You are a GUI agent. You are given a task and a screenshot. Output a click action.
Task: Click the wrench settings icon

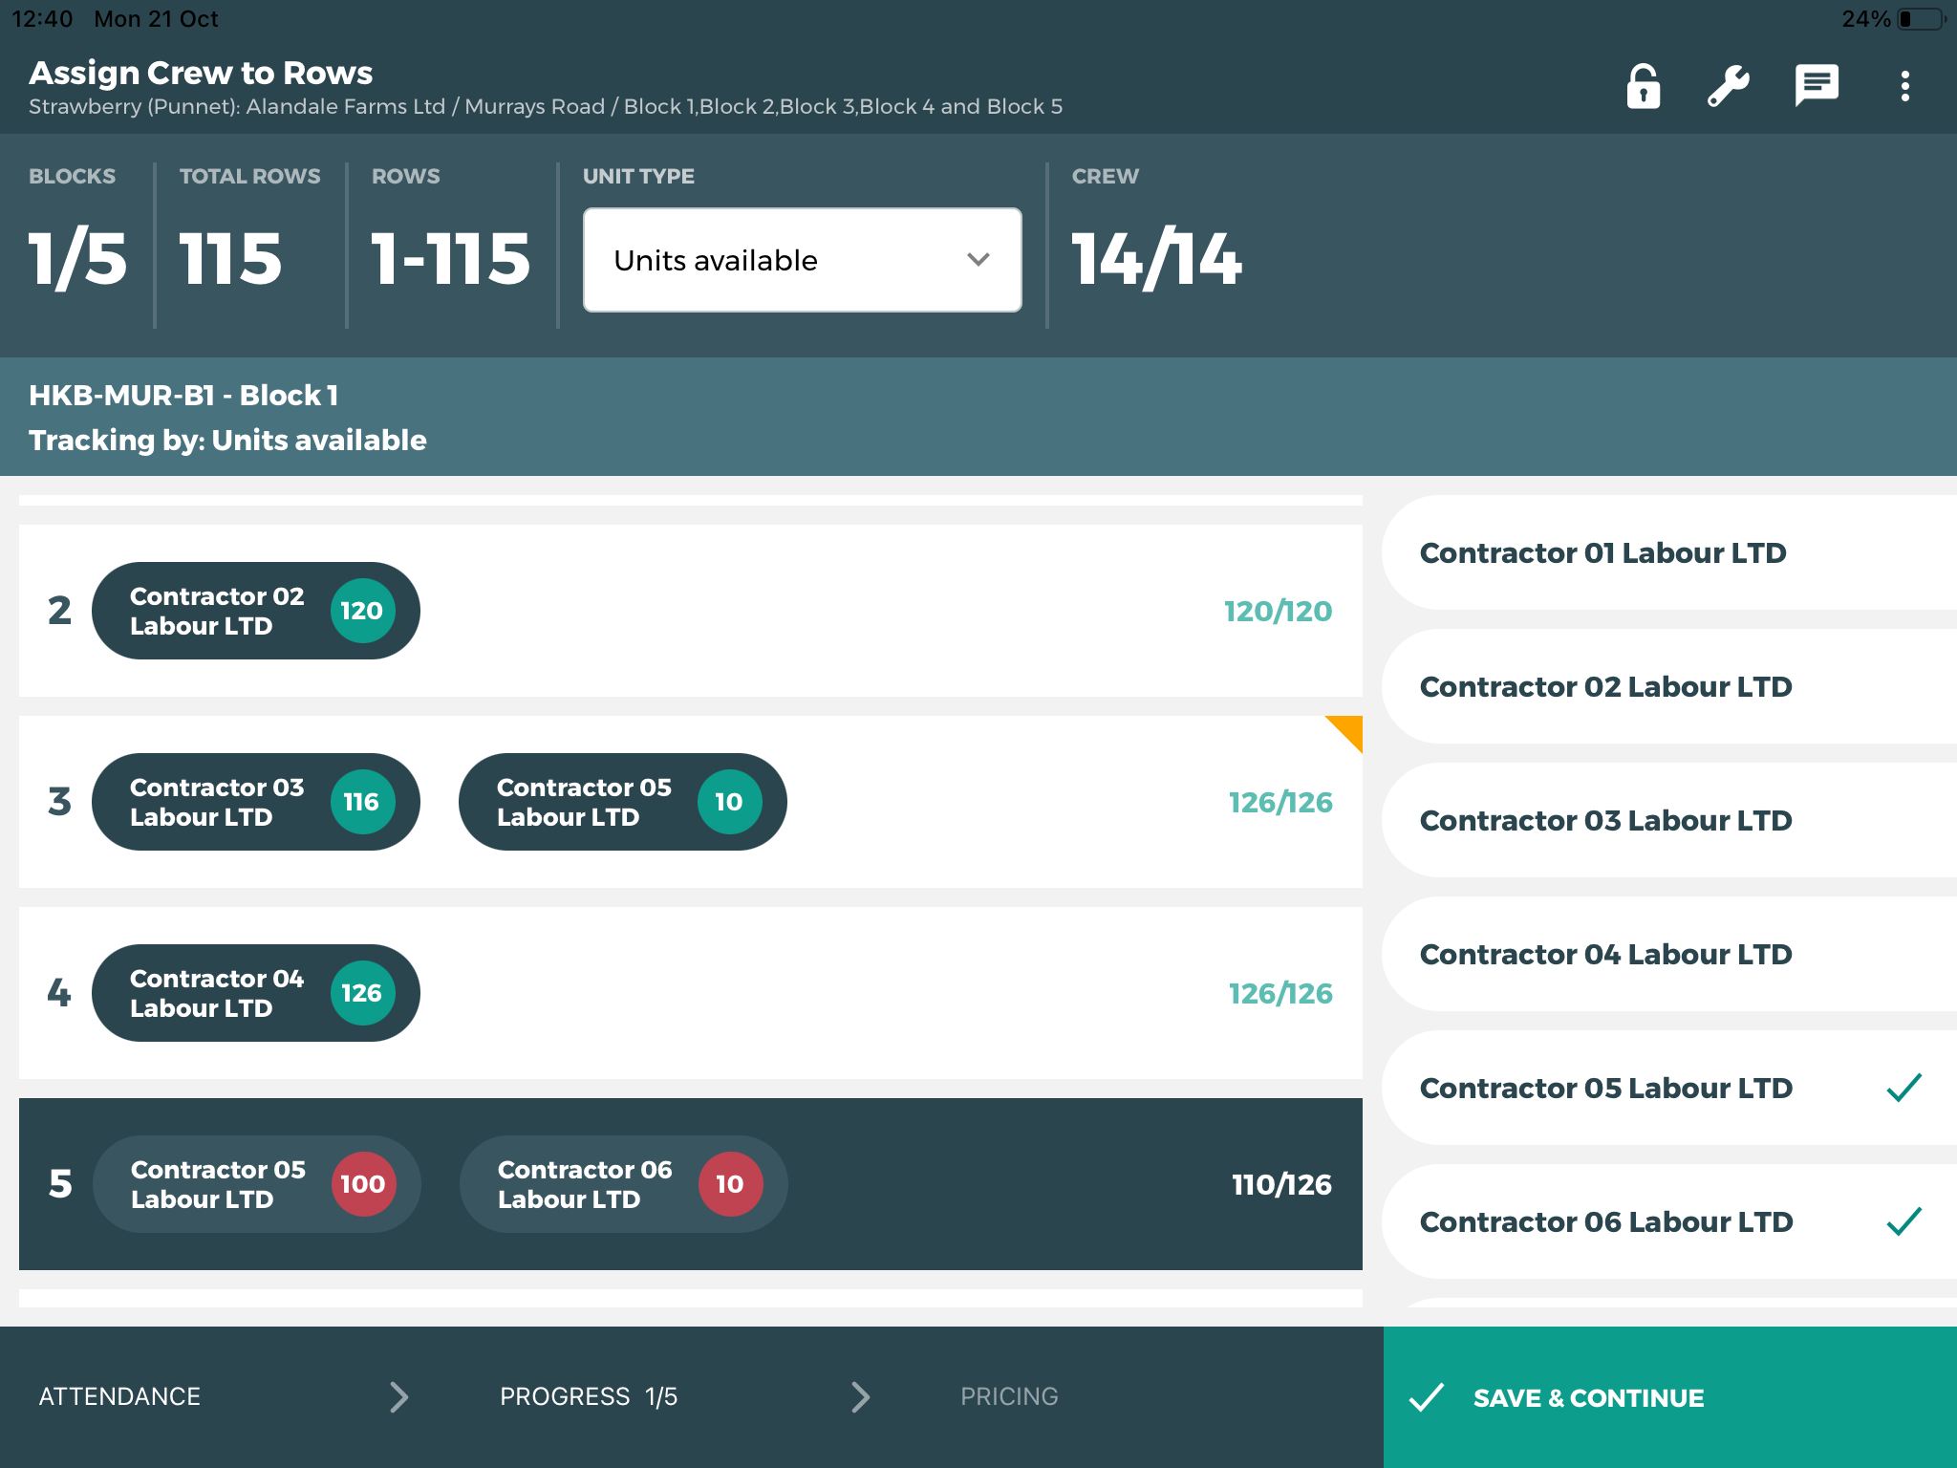[1728, 84]
